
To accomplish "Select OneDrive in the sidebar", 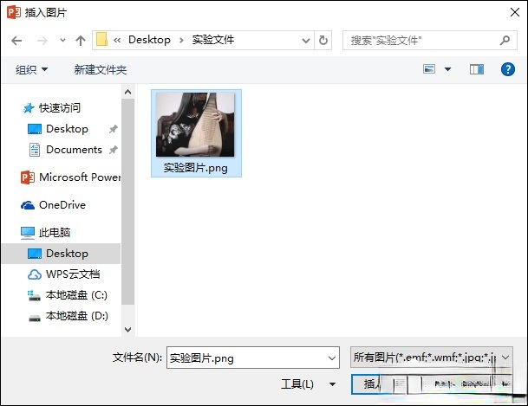I will [53, 204].
